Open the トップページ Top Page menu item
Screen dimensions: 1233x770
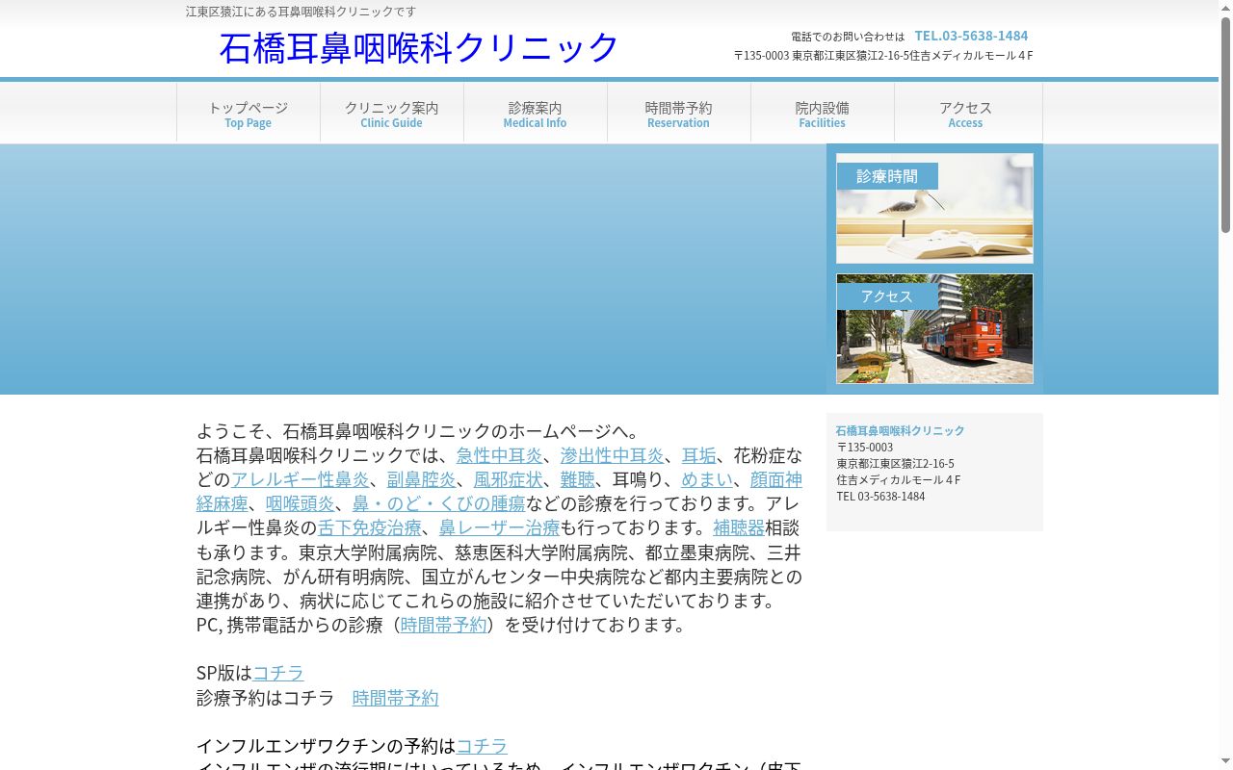249,113
